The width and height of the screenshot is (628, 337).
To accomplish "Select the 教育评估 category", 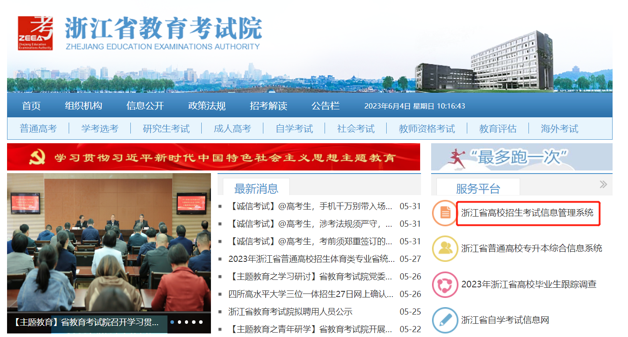I will click(x=498, y=129).
